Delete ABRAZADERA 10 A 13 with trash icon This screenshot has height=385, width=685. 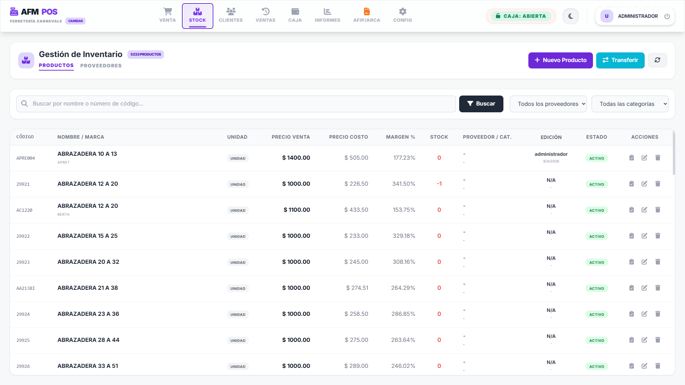(x=658, y=158)
